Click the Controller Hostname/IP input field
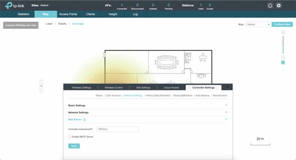 (117, 129)
